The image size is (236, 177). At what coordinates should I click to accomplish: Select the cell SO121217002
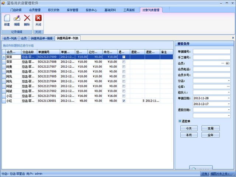(48, 91)
